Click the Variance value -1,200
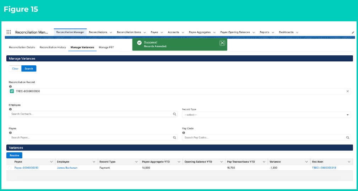Screen dimensions: 358x191 click(x=273, y=168)
